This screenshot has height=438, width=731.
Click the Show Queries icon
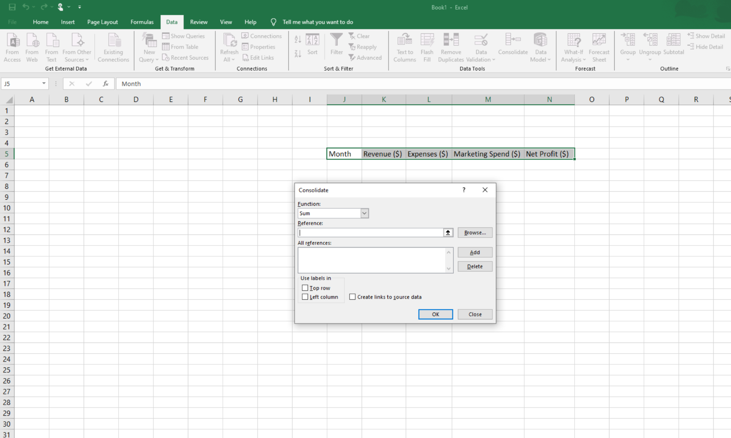[x=166, y=36]
